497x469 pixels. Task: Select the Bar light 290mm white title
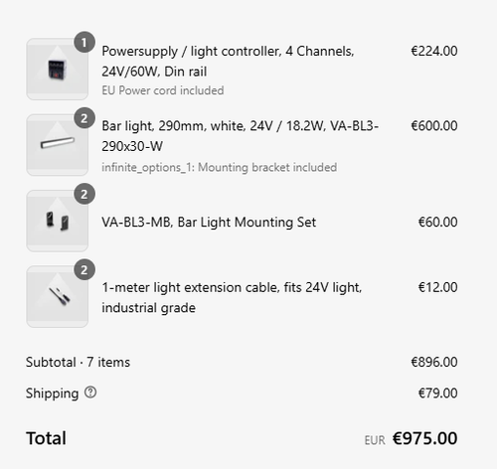pyautogui.click(x=241, y=136)
